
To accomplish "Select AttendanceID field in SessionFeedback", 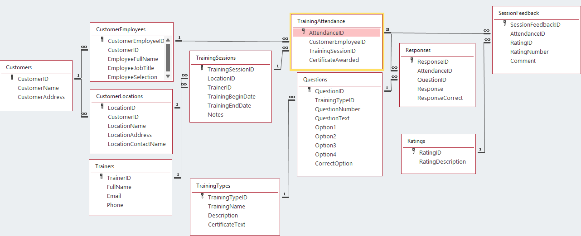I will (528, 33).
